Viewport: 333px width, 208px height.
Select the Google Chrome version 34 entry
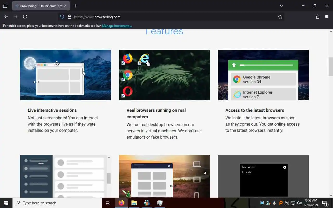tap(263, 79)
